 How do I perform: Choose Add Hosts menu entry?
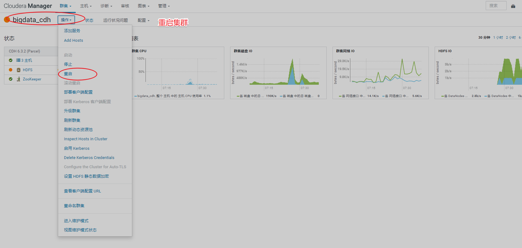tap(74, 40)
